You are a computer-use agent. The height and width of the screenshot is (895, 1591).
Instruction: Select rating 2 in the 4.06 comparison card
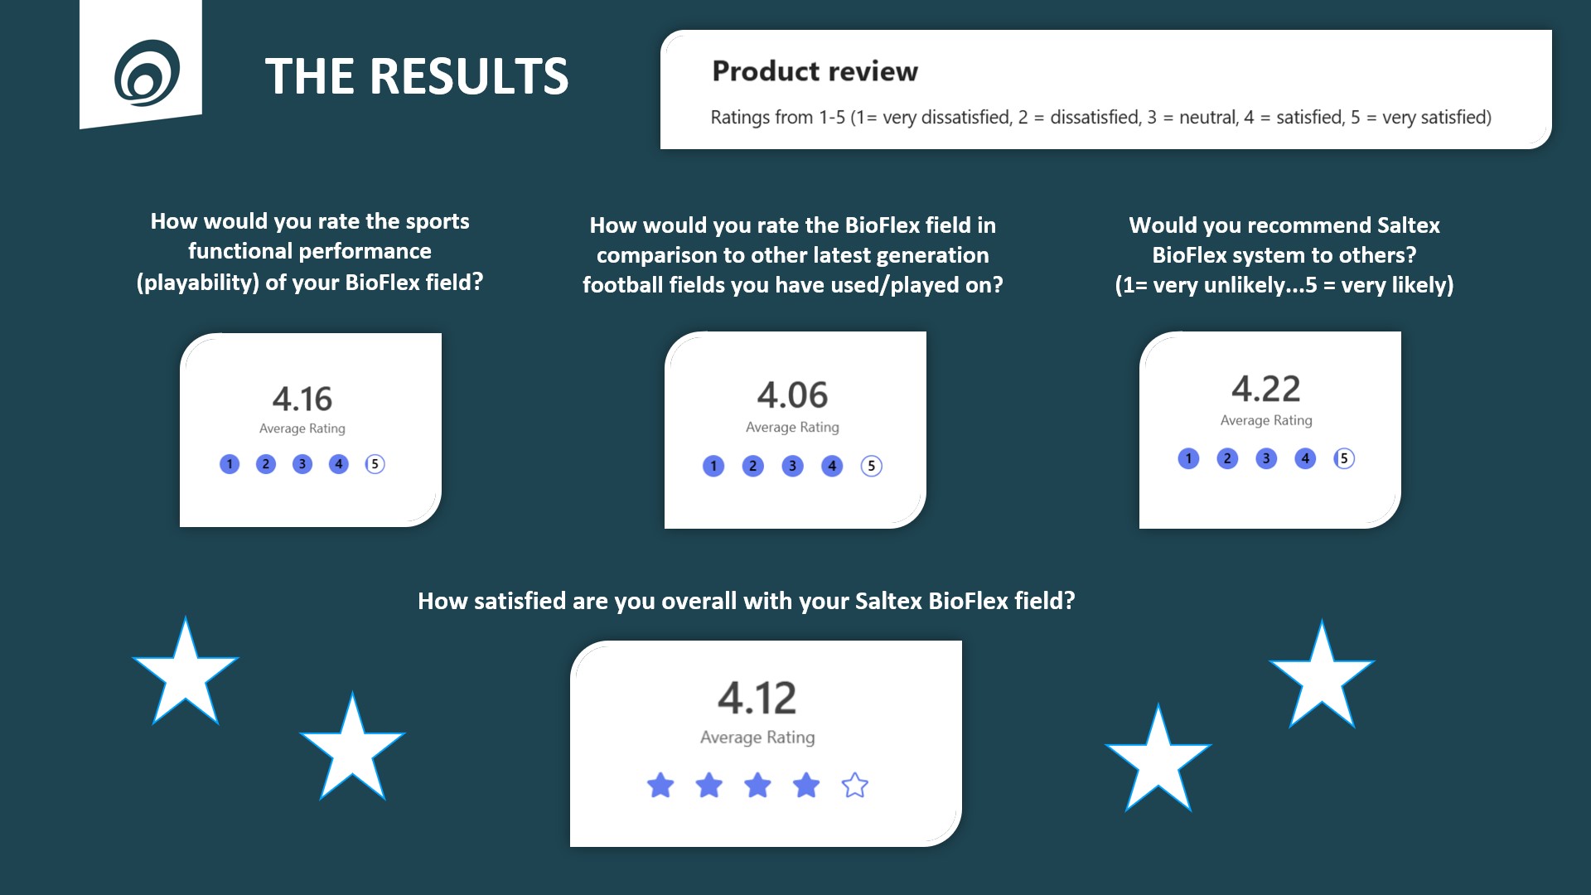(x=752, y=466)
